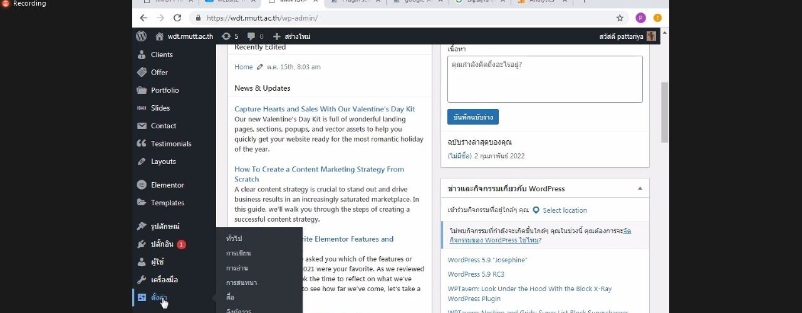Go back in the browser

[143, 18]
